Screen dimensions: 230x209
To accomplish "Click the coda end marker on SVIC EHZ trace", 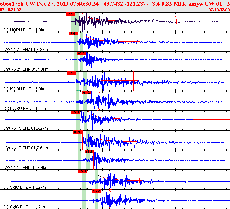I will point(140,180).
